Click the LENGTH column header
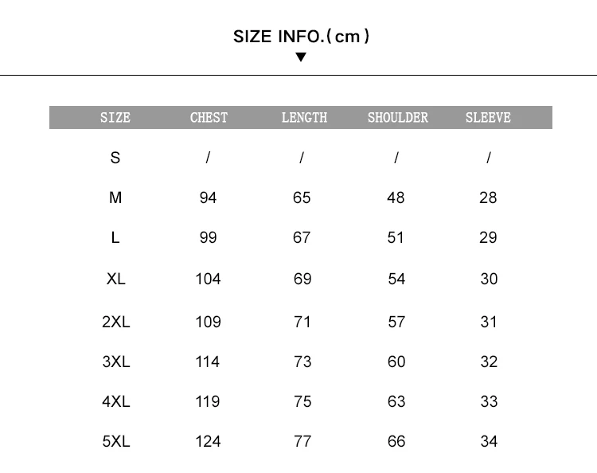This screenshot has height=473, width=597. pos(304,118)
